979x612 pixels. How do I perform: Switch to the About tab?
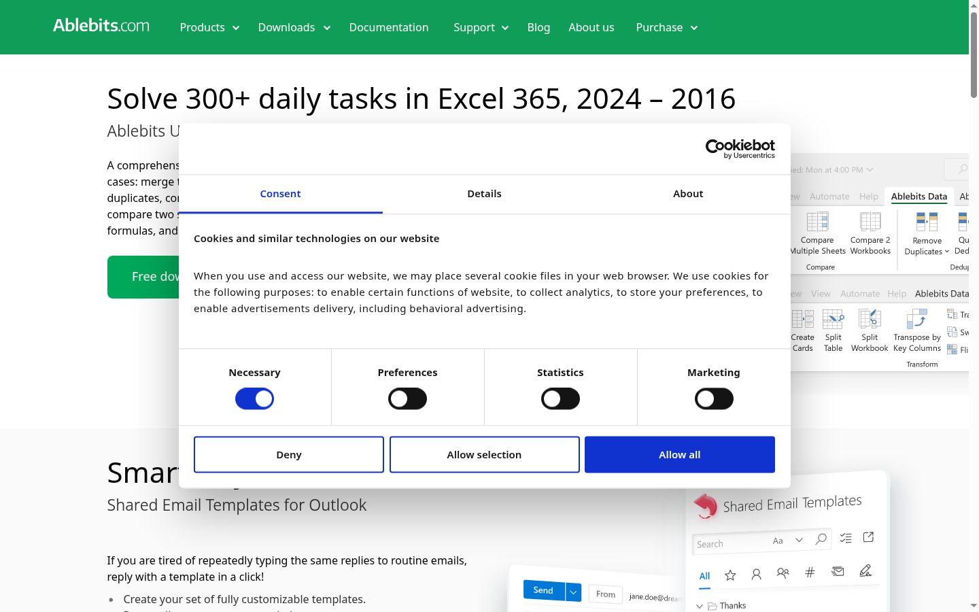point(688,194)
